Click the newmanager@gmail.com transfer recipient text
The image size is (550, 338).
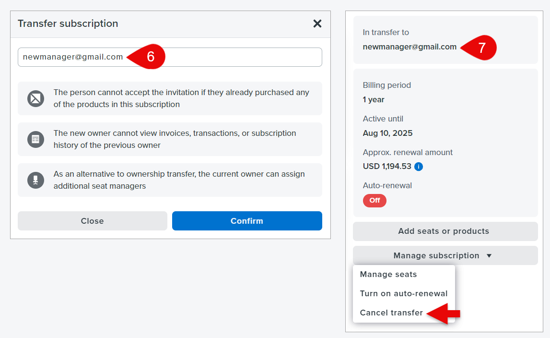click(x=410, y=47)
